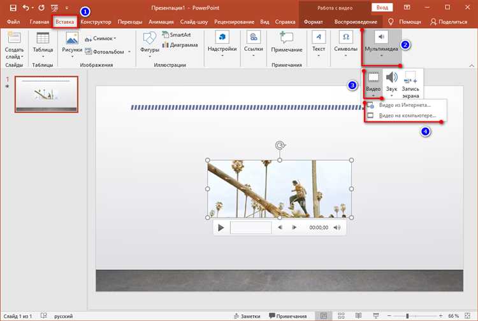Fit slide to current window

pos(467,316)
